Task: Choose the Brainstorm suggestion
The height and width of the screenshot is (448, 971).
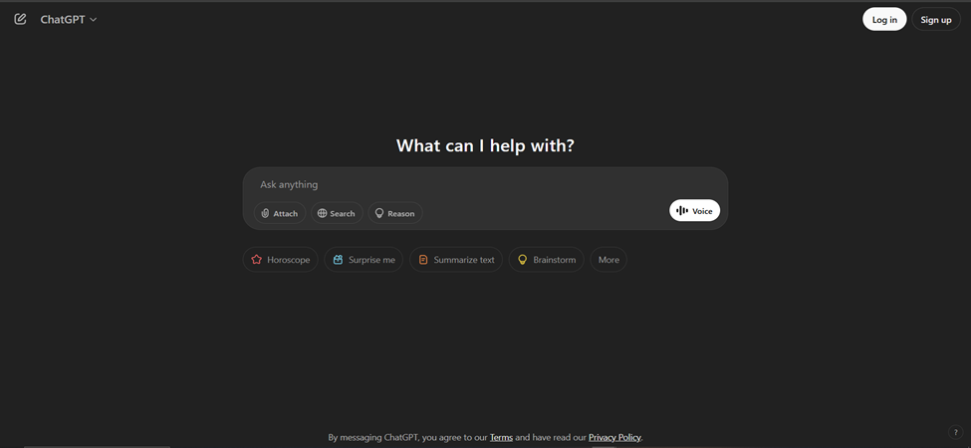Action: pyautogui.click(x=546, y=260)
